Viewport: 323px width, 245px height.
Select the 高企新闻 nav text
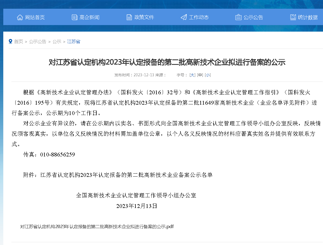(x=90, y=17)
